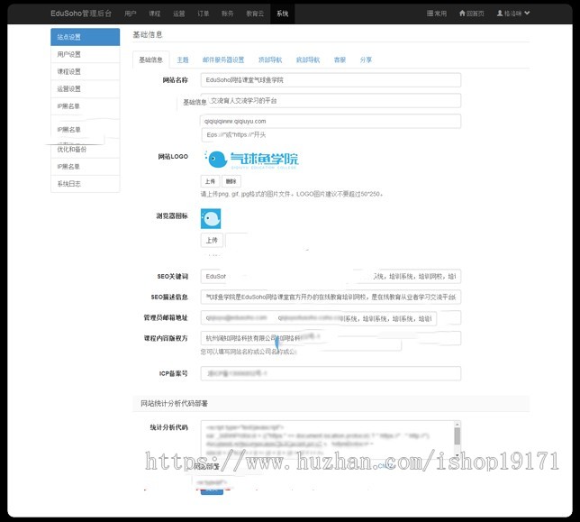Click the user avatar icon in navbar
The width and height of the screenshot is (580, 522).
(500, 14)
